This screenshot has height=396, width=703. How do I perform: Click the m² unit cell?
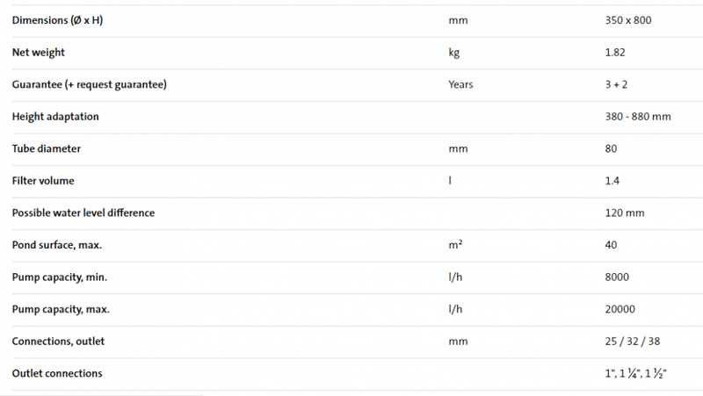pos(455,245)
